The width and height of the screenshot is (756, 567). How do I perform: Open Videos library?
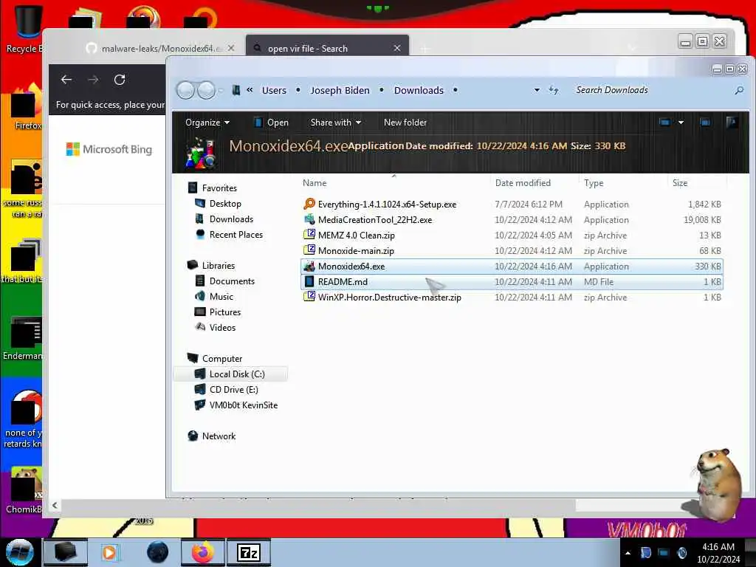(x=222, y=327)
